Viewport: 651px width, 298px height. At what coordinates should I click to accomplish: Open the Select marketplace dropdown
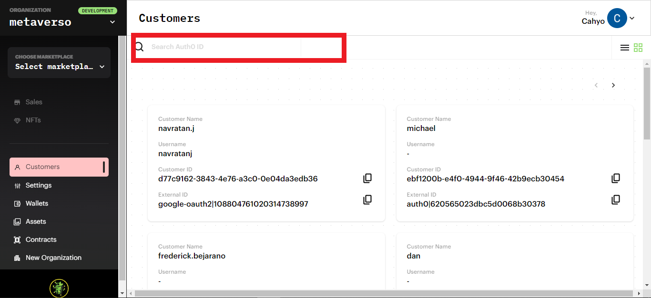click(x=59, y=62)
